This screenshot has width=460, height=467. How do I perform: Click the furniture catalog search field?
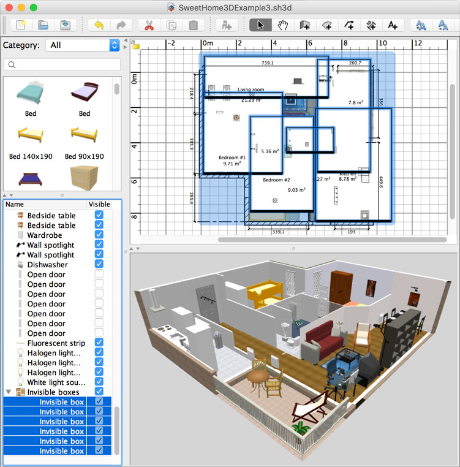point(62,65)
